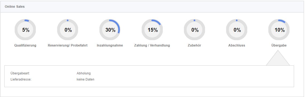This screenshot has height=97, width=305.
Task: Select the Zahlung / Verhandlung label
Action: click(152, 45)
